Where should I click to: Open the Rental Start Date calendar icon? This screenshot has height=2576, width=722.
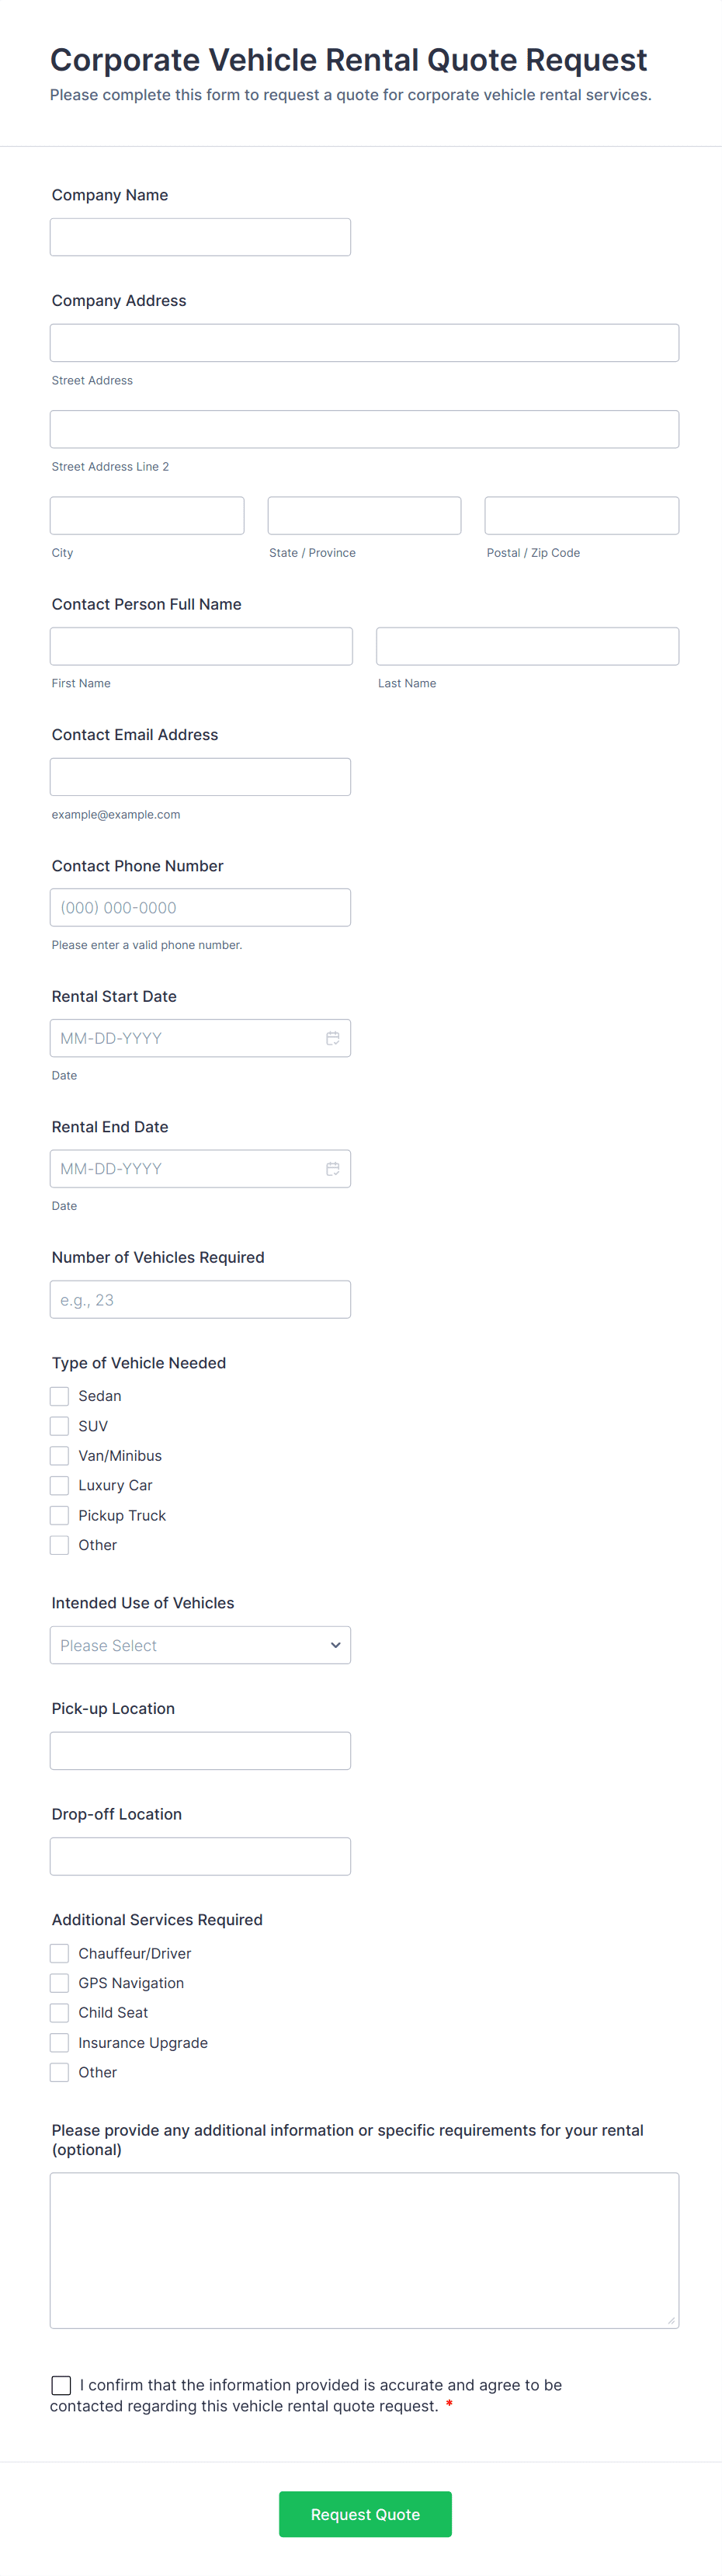tap(332, 1038)
